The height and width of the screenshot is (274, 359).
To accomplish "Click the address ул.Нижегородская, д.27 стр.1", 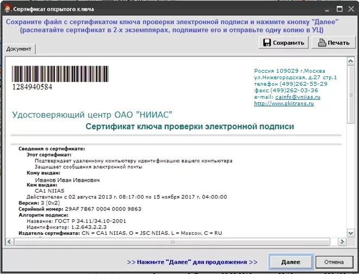I will pyautogui.click(x=295, y=78).
